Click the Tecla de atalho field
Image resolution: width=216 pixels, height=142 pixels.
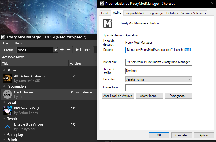[x=159, y=71]
